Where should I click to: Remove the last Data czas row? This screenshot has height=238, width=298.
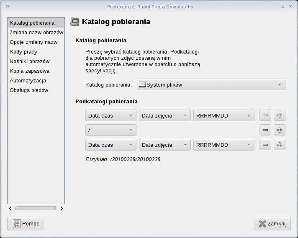point(265,145)
